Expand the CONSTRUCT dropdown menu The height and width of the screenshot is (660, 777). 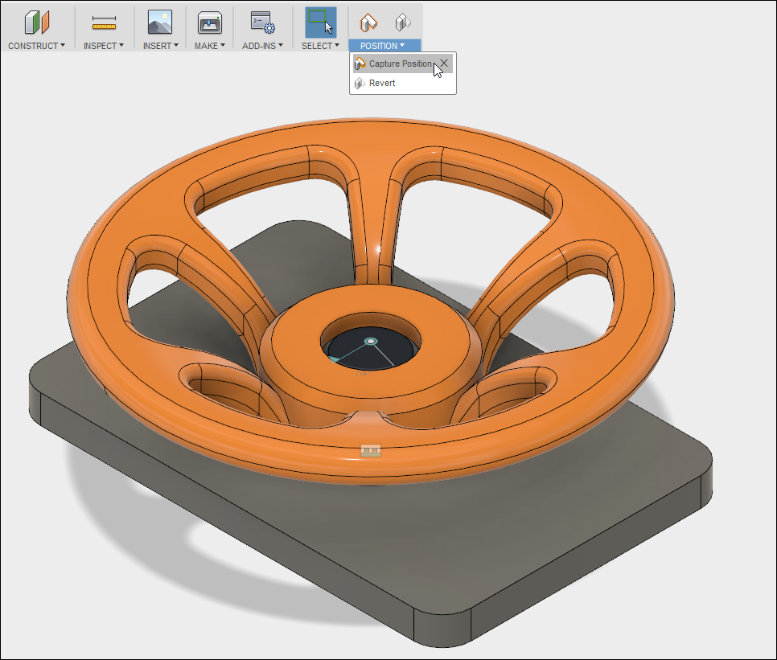click(x=36, y=46)
